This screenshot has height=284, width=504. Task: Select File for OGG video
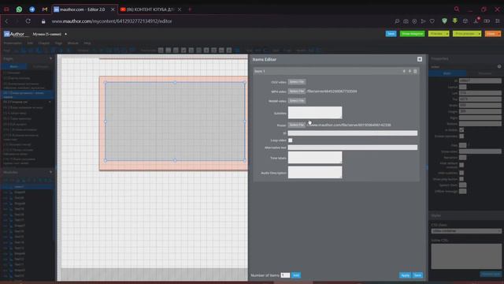coord(297,82)
